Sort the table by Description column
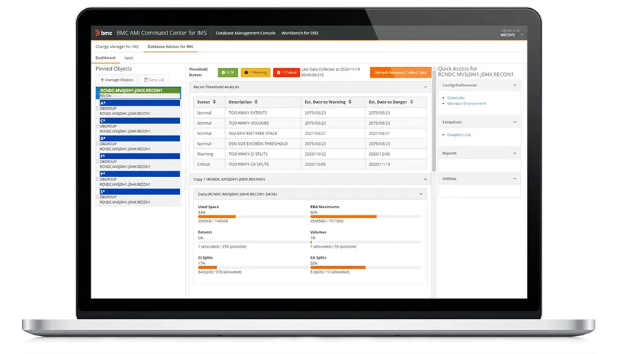Viewport: 618px width, 354px height. 256,102
